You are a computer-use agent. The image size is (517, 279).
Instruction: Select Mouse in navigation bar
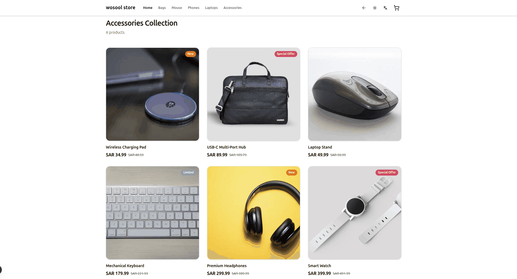[x=177, y=8]
